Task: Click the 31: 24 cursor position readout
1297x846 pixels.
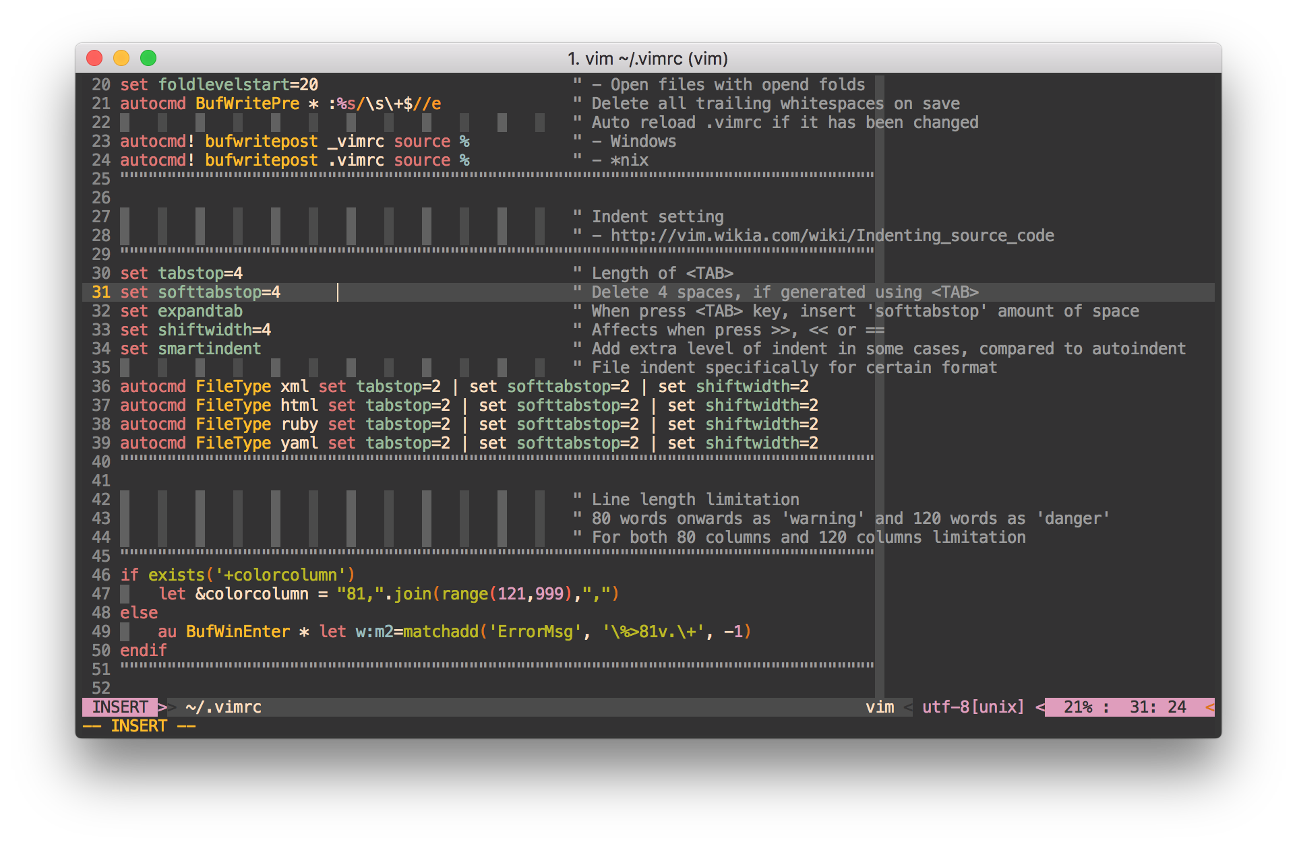Action: point(1157,707)
